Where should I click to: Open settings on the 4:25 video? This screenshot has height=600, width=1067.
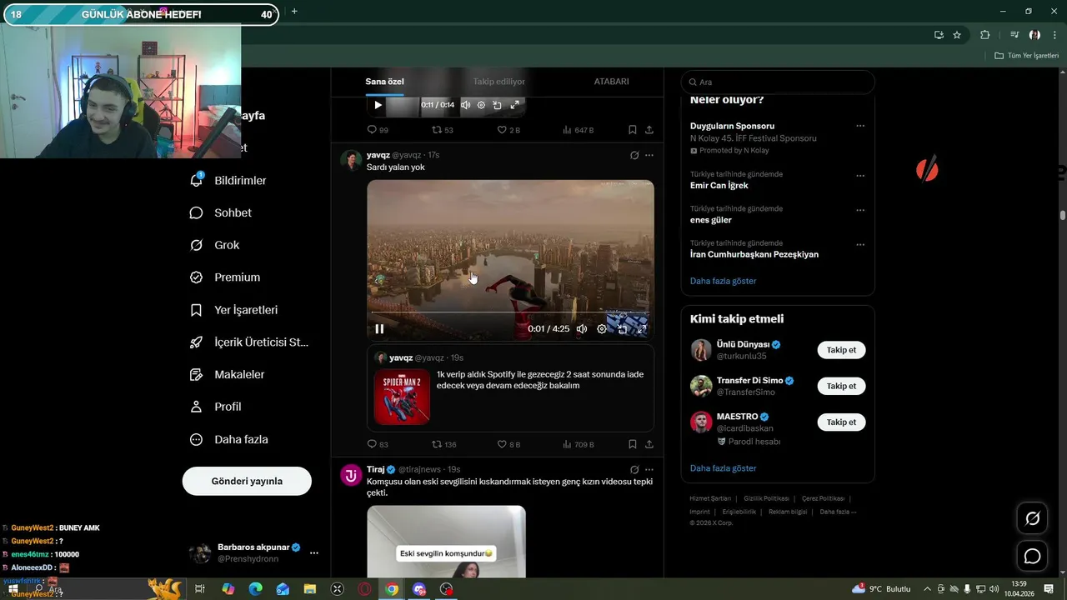[x=602, y=329]
